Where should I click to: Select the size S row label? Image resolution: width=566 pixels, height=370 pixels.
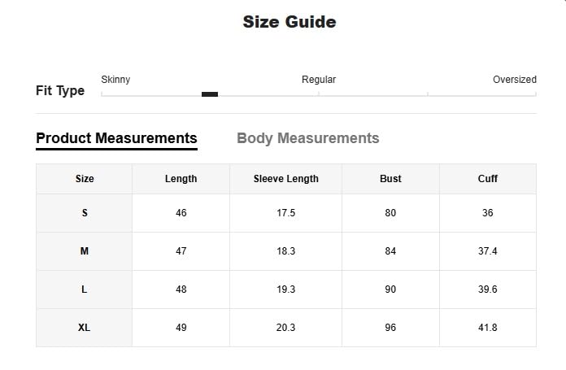coord(85,213)
